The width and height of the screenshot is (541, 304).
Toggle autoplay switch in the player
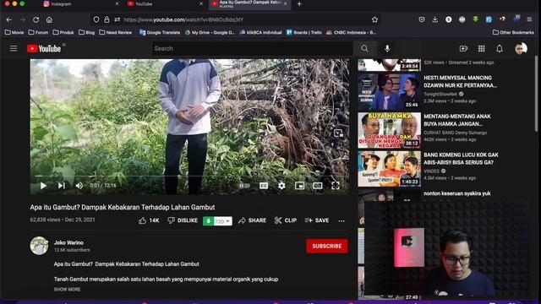(x=244, y=186)
